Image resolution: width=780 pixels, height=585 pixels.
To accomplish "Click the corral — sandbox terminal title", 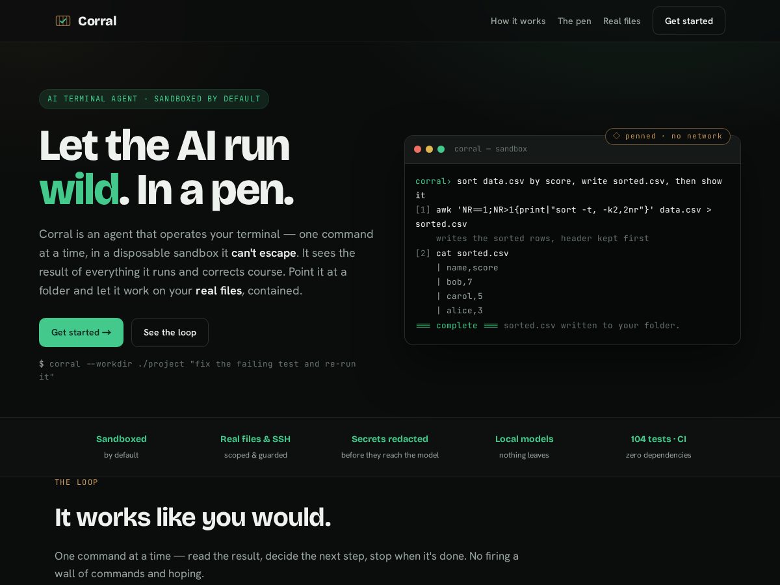I will point(491,149).
